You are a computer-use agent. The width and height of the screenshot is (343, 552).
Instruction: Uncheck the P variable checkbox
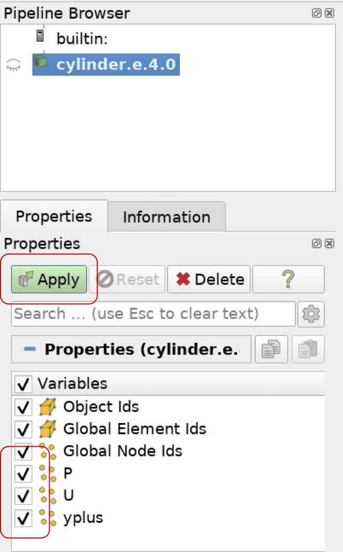(23, 473)
